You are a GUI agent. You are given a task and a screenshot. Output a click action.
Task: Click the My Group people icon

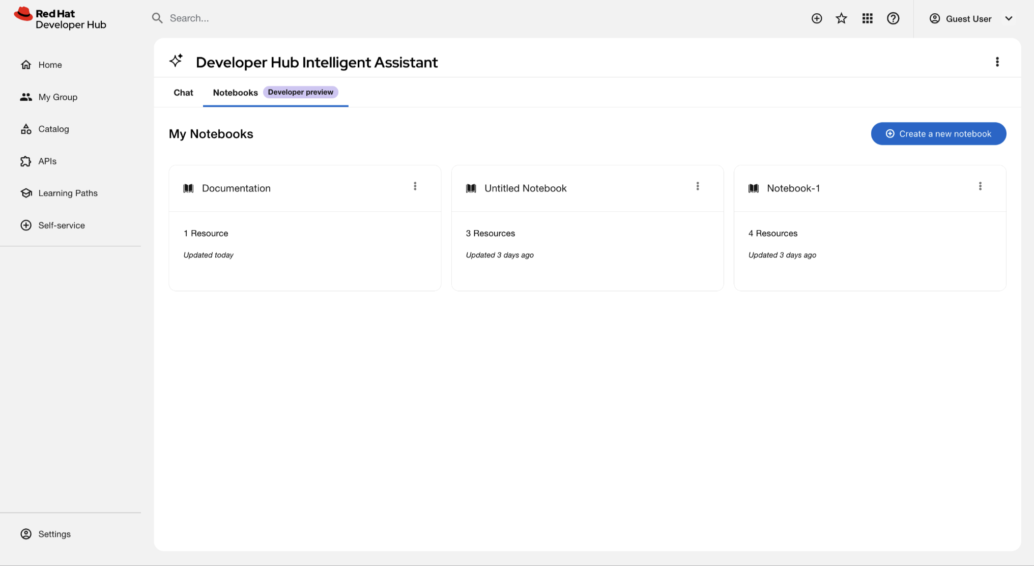coord(26,97)
